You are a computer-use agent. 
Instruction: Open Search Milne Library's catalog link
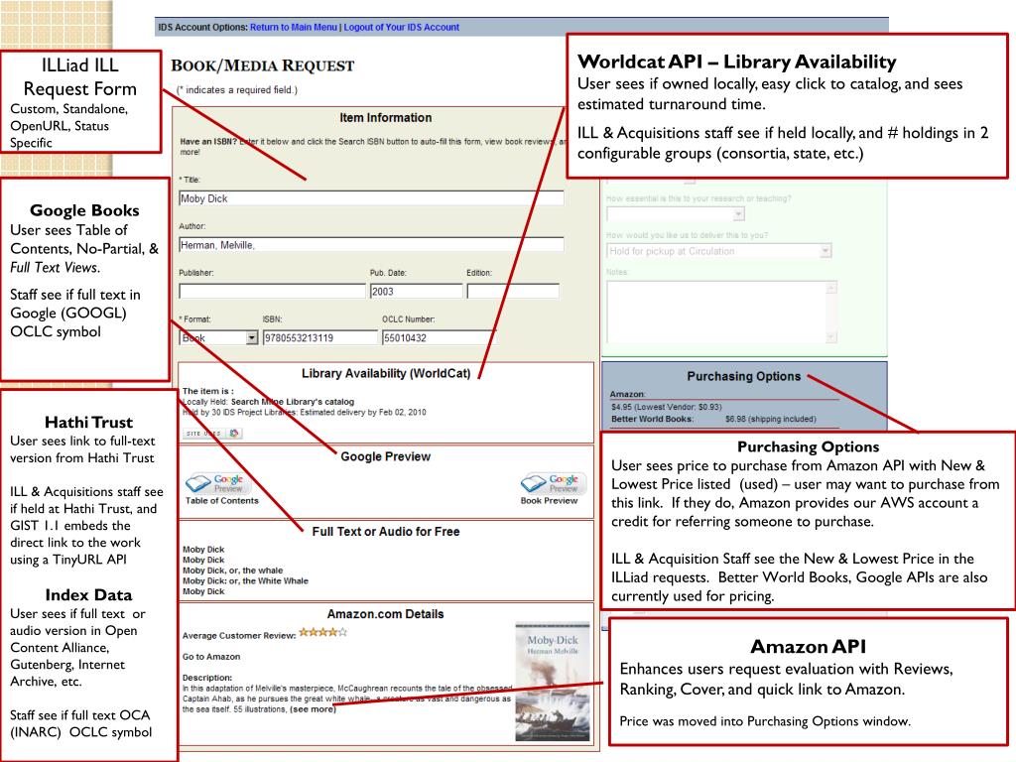[293, 402]
